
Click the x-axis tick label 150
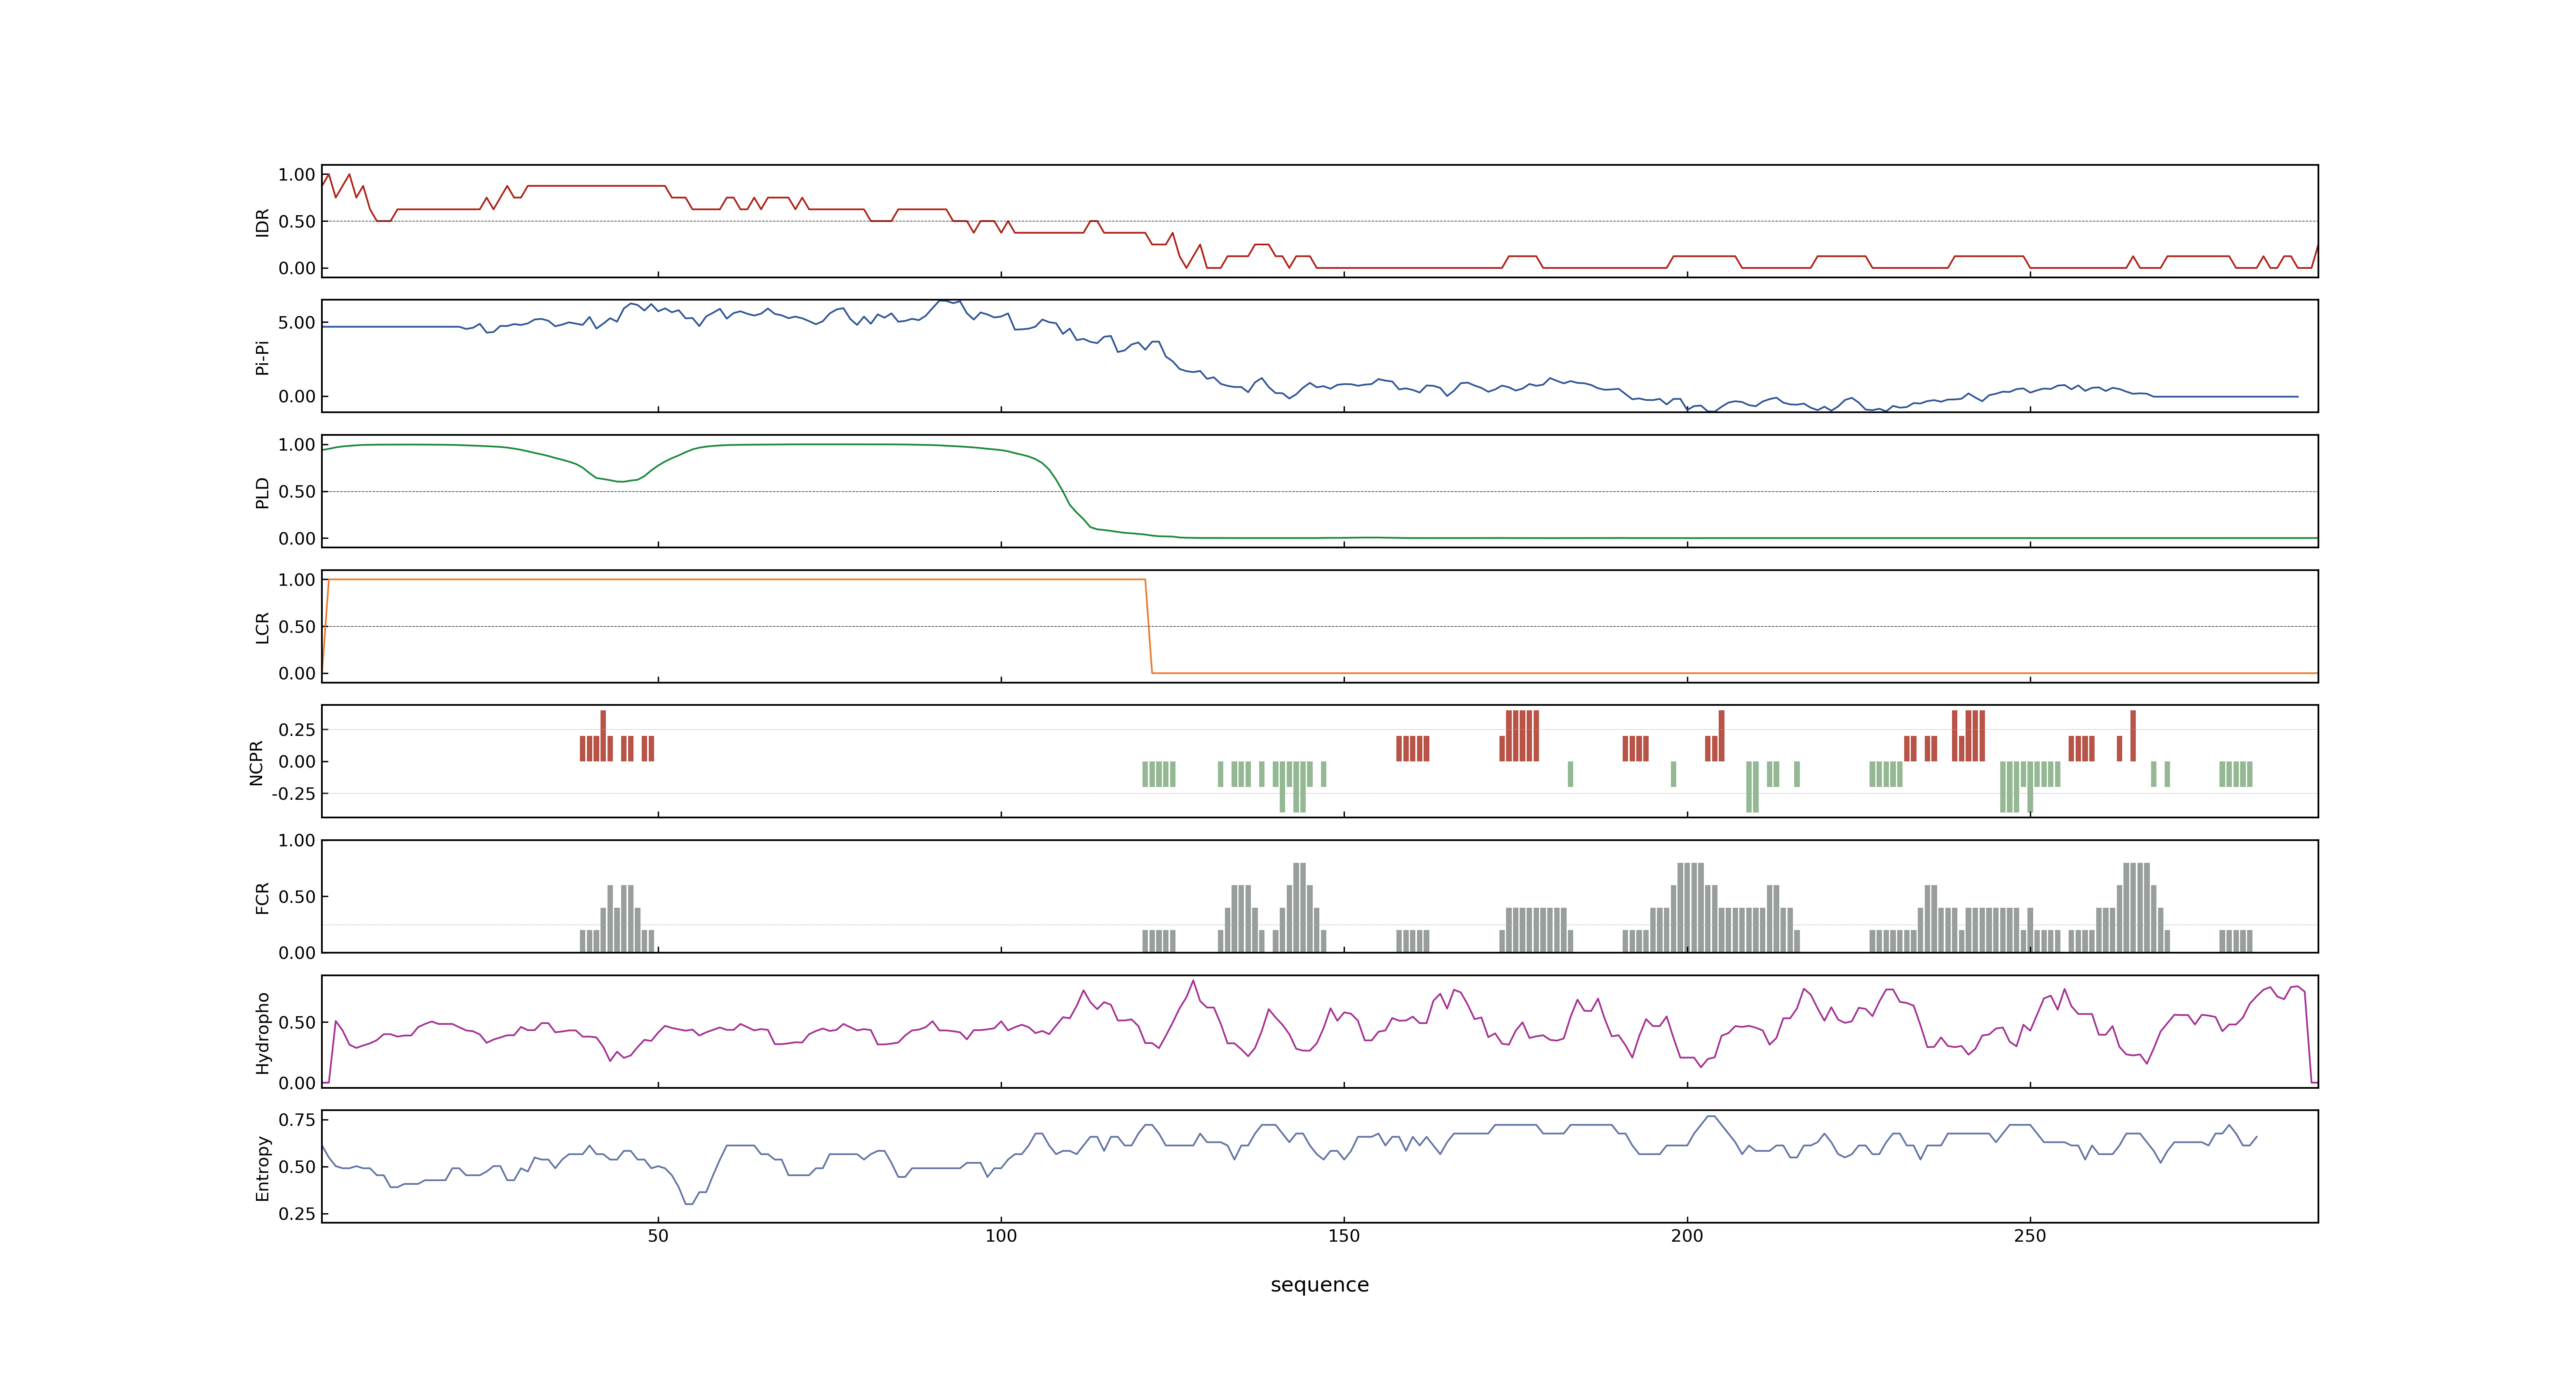[x=1344, y=1235]
